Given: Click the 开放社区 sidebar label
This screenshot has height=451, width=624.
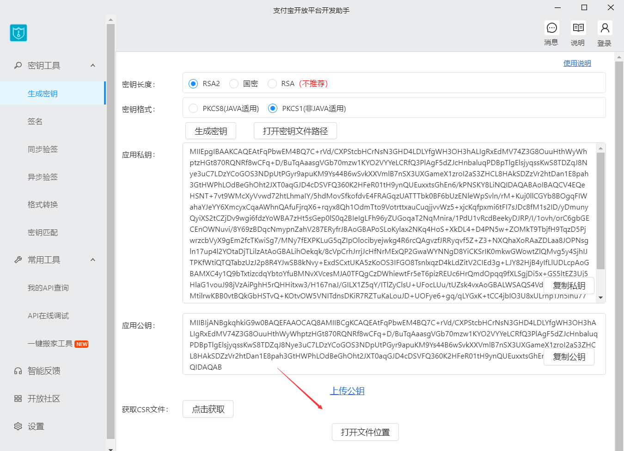Looking at the screenshot, I should [x=44, y=399].
